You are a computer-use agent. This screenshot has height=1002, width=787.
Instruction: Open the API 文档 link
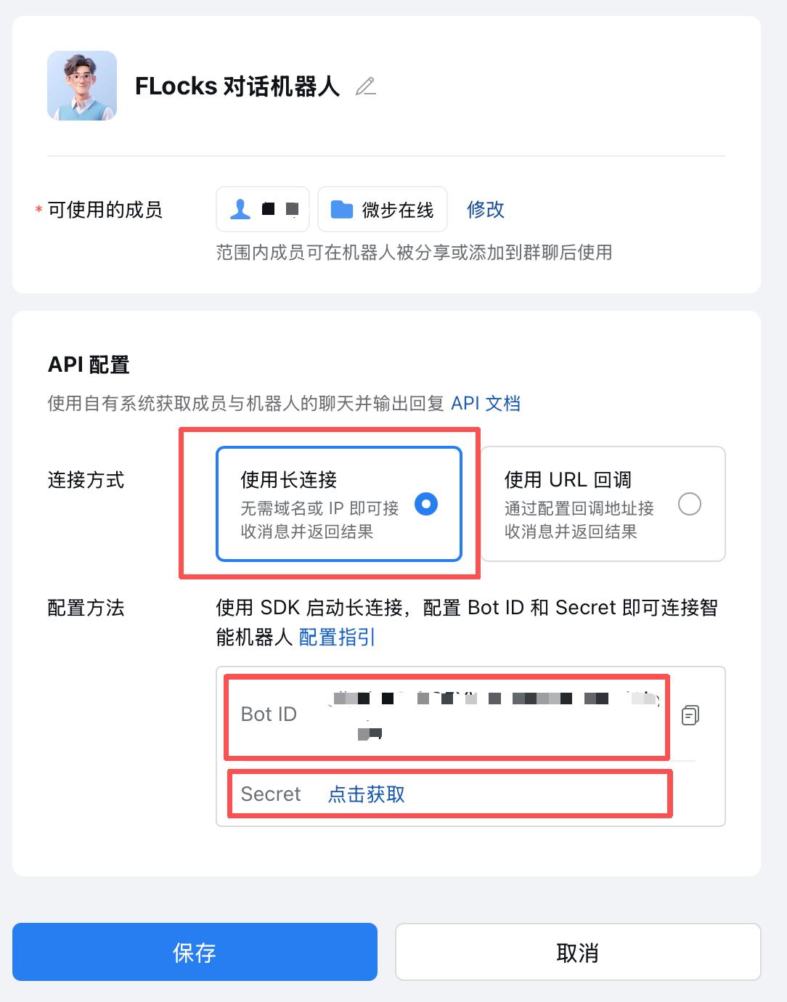[x=486, y=402]
